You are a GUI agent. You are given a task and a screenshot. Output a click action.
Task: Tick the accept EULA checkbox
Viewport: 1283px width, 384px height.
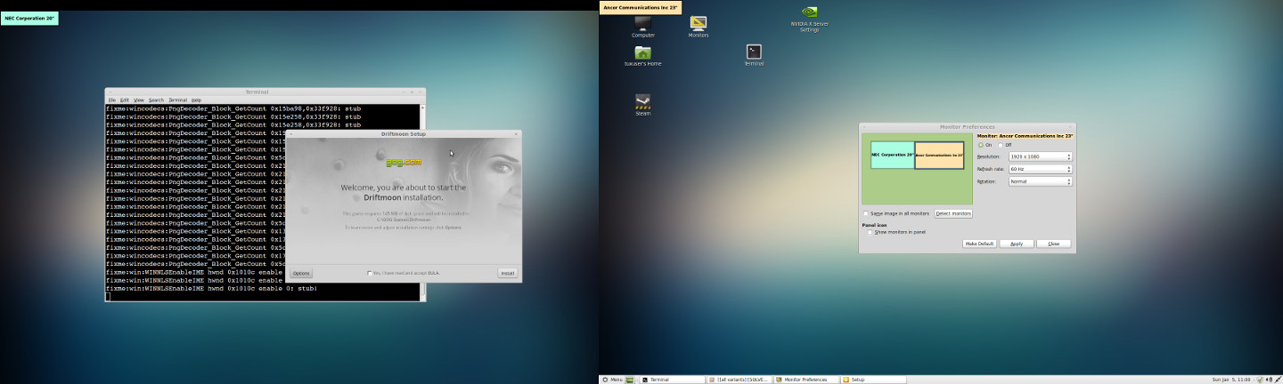(x=370, y=273)
